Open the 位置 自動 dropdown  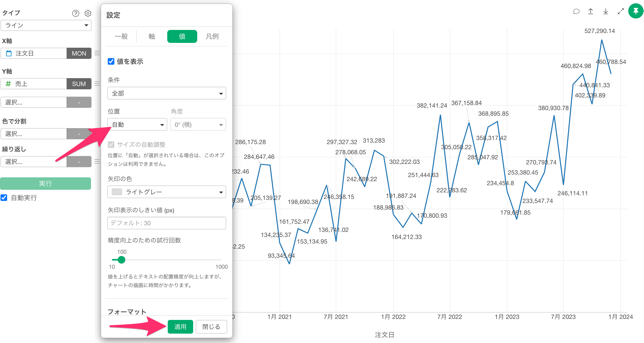click(x=137, y=125)
